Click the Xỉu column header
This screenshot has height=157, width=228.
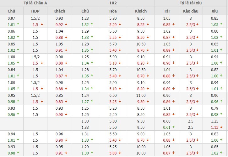(x=215, y=11)
